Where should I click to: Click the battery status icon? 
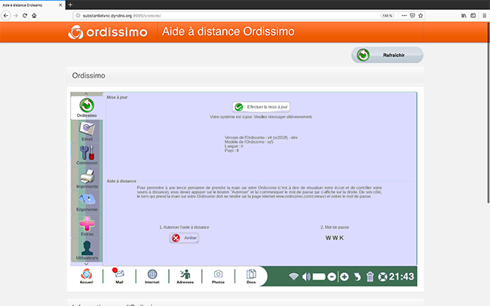[x=319, y=277]
